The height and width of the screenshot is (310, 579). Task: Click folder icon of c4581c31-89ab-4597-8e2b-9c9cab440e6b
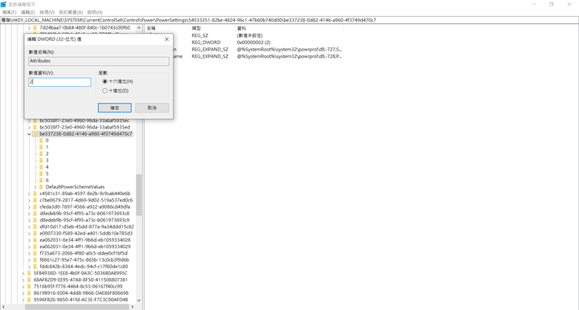[x=35, y=194]
